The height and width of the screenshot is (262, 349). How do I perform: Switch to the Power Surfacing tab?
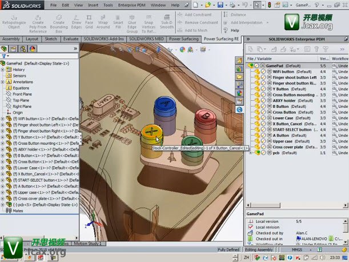click(183, 39)
